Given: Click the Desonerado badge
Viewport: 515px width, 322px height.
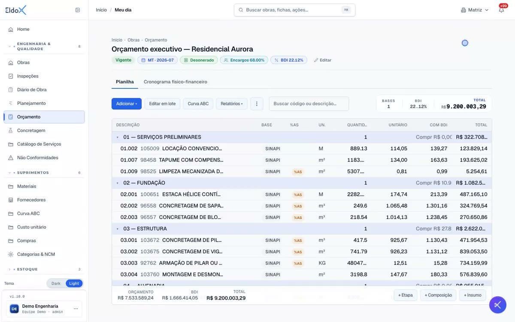Looking at the screenshot, I should (x=199, y=60).
